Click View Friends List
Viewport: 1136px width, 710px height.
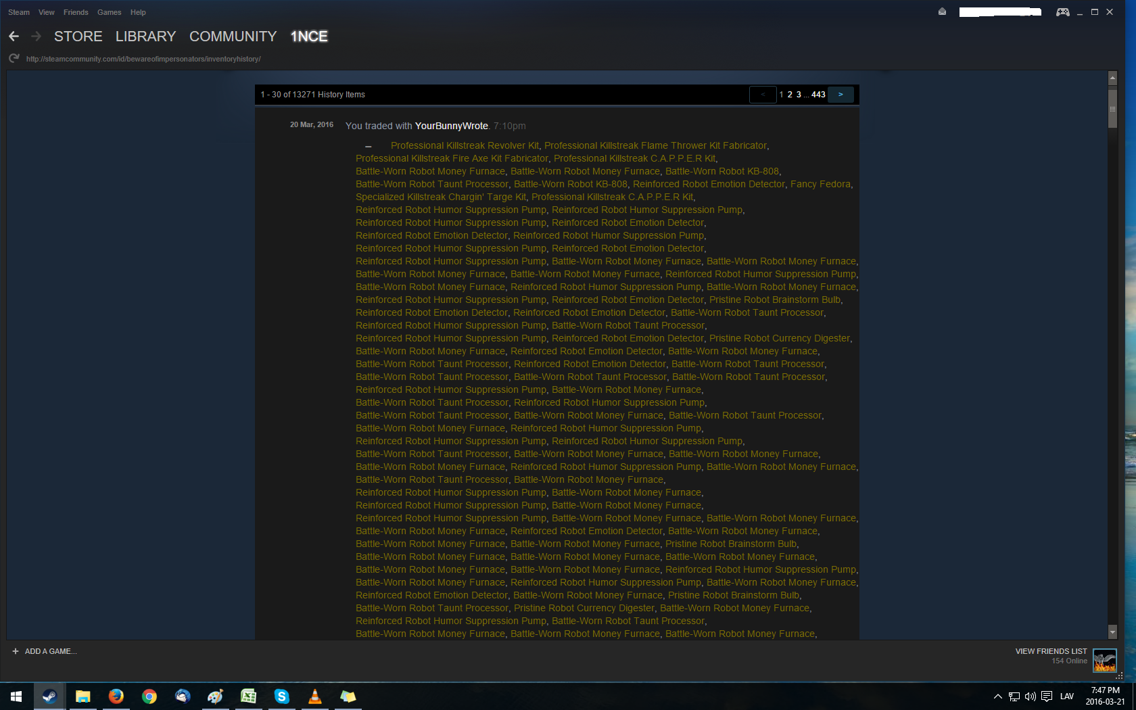(1051, 651)
